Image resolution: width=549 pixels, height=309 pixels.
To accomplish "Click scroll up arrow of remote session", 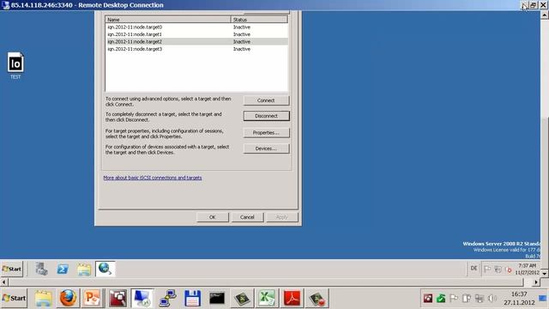I will point(545,15).
